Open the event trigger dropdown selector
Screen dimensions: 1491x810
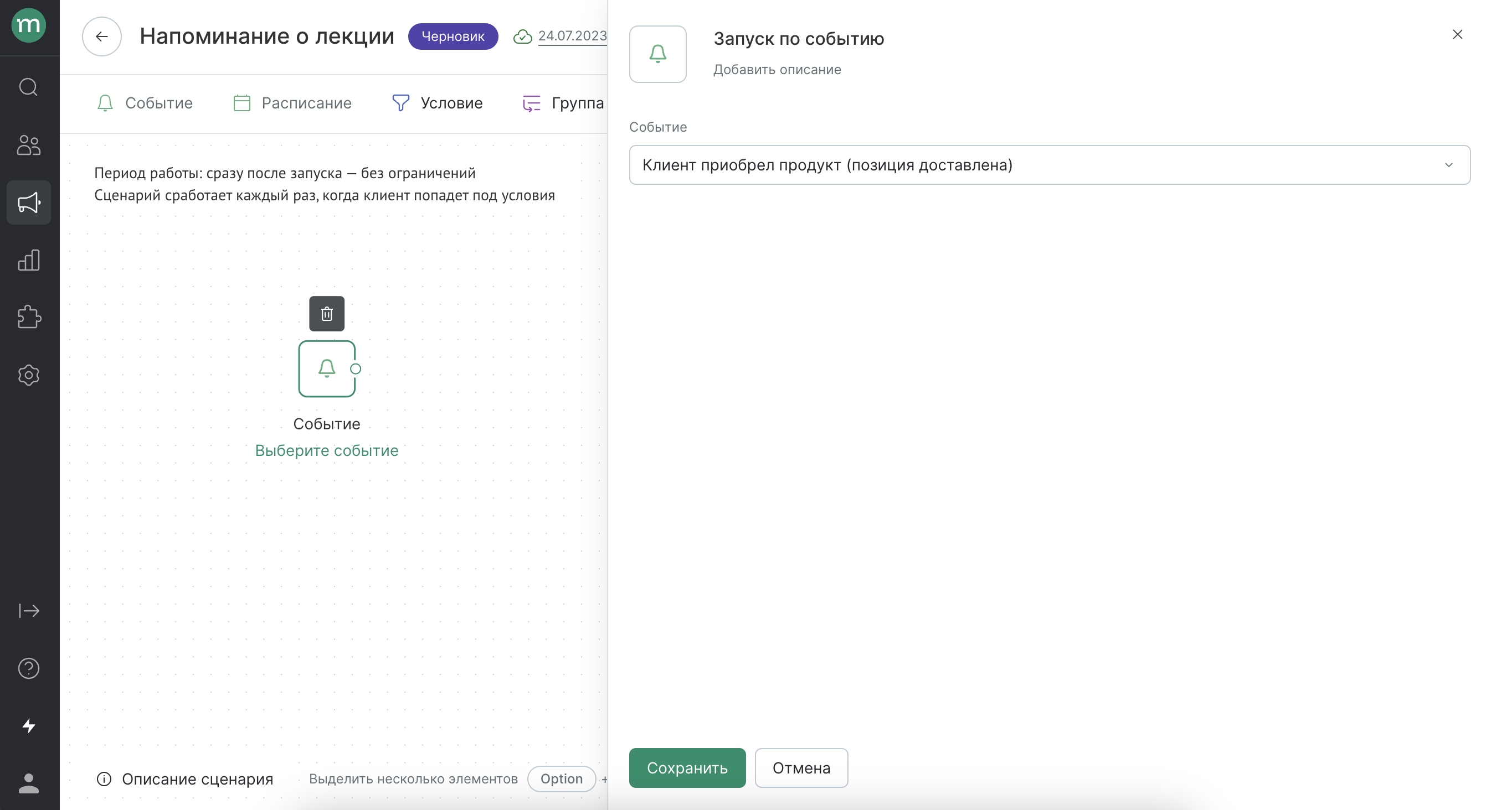1049,164
